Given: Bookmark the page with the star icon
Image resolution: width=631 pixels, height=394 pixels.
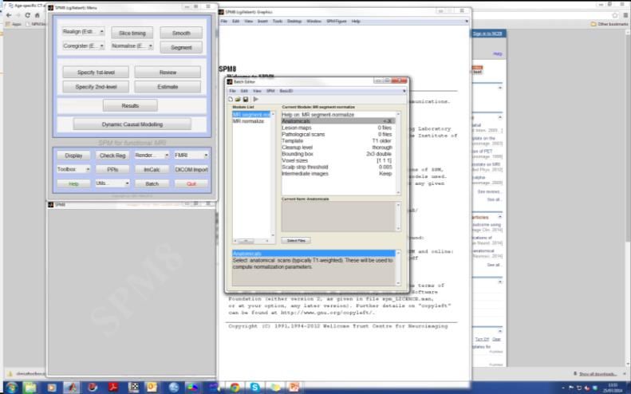Looking at the screenshot, I should (x=615, y=15).
